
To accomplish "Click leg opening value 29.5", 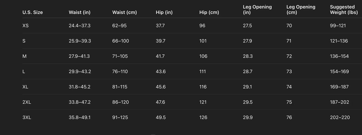I will (x=248, y=102).
